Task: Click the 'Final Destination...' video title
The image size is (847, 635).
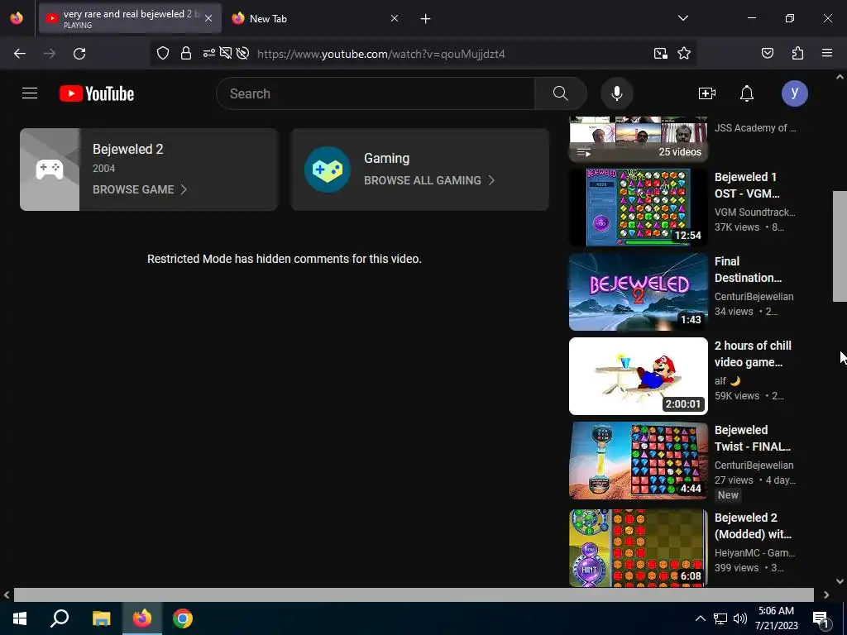Action: 748,270
